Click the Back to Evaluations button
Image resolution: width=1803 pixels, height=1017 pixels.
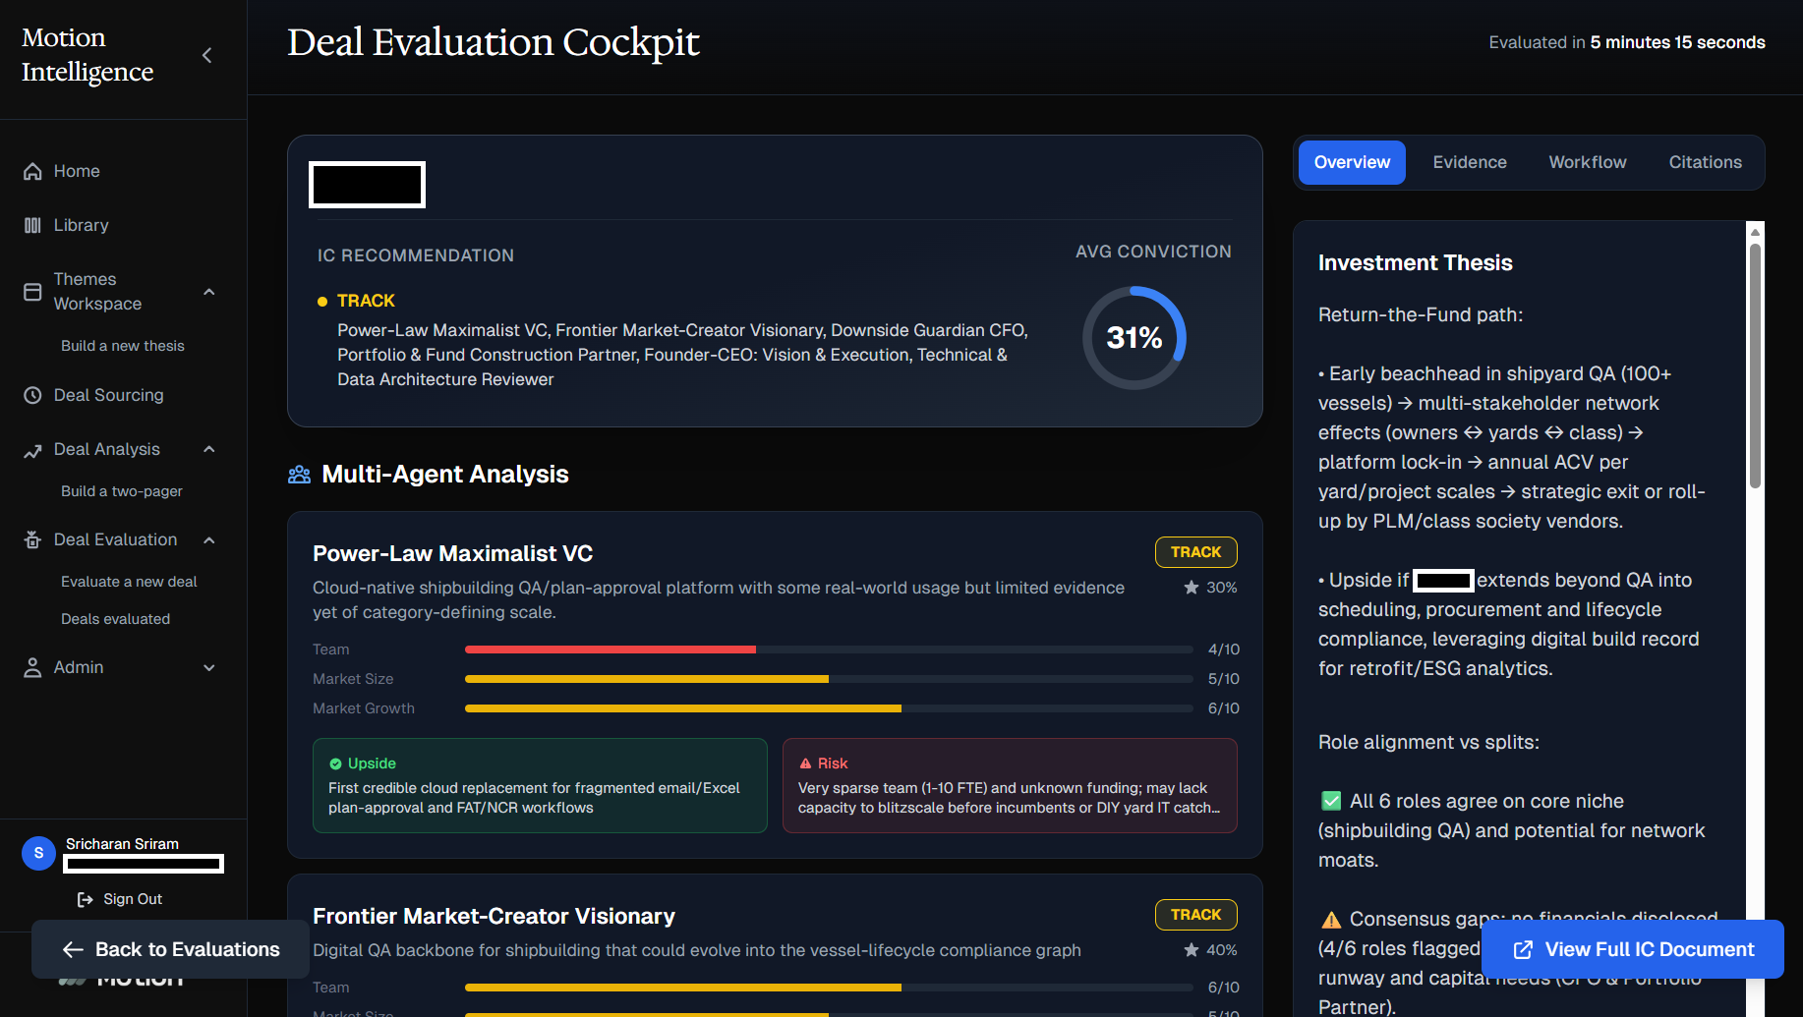click(171, 949)
